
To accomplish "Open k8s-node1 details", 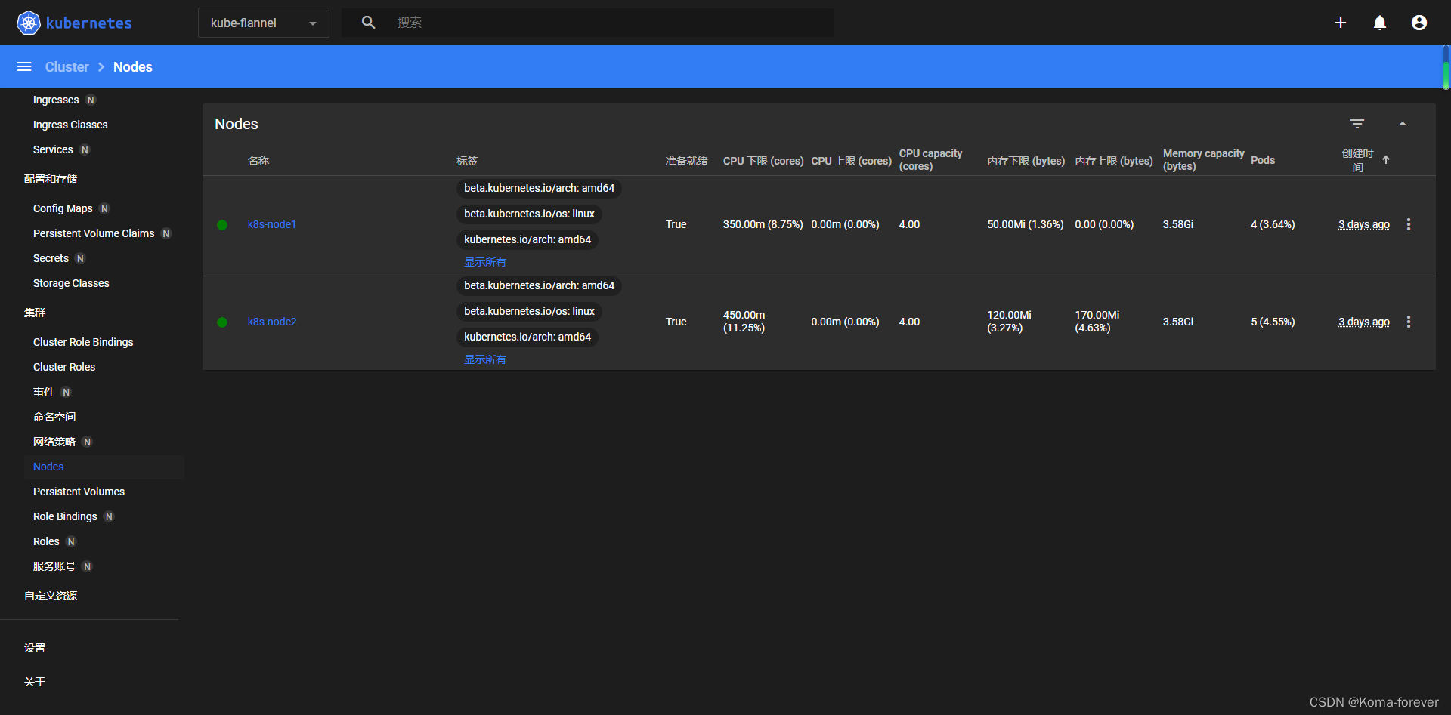I will click(x=272, y=224).
